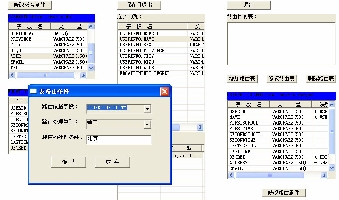Close the 表路由条件 dialog
Image resolution: width=339 pixels, height=200 pixels.
pos(165,92)
